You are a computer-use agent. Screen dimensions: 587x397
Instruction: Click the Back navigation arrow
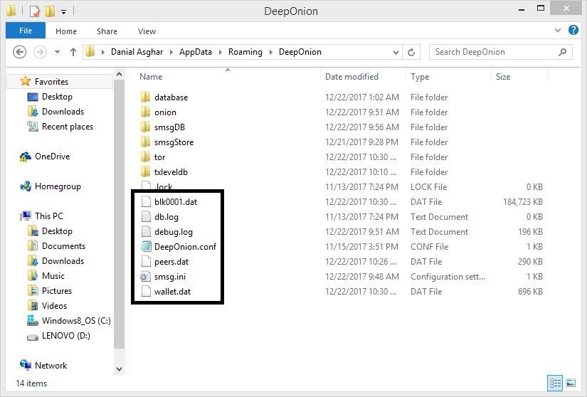tap(19, 52)
